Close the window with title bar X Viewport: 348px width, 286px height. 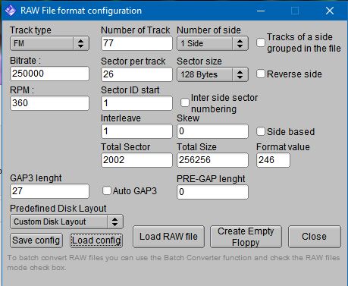[x=330, y=11]
